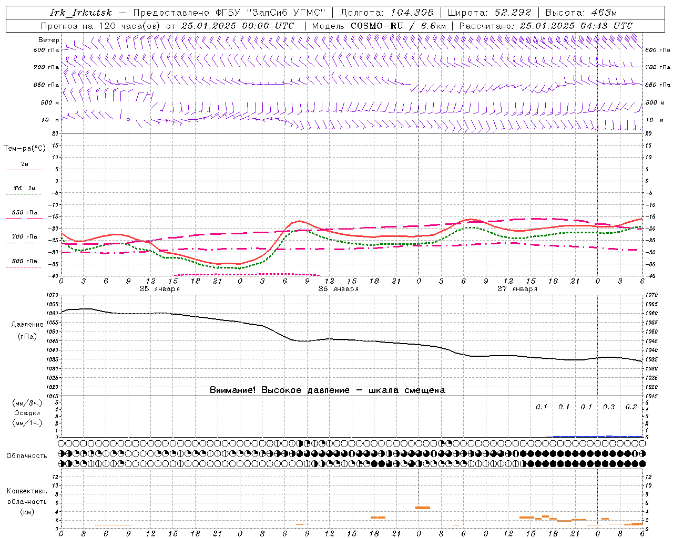Click the Осадки precipitation label

(27, 413)
